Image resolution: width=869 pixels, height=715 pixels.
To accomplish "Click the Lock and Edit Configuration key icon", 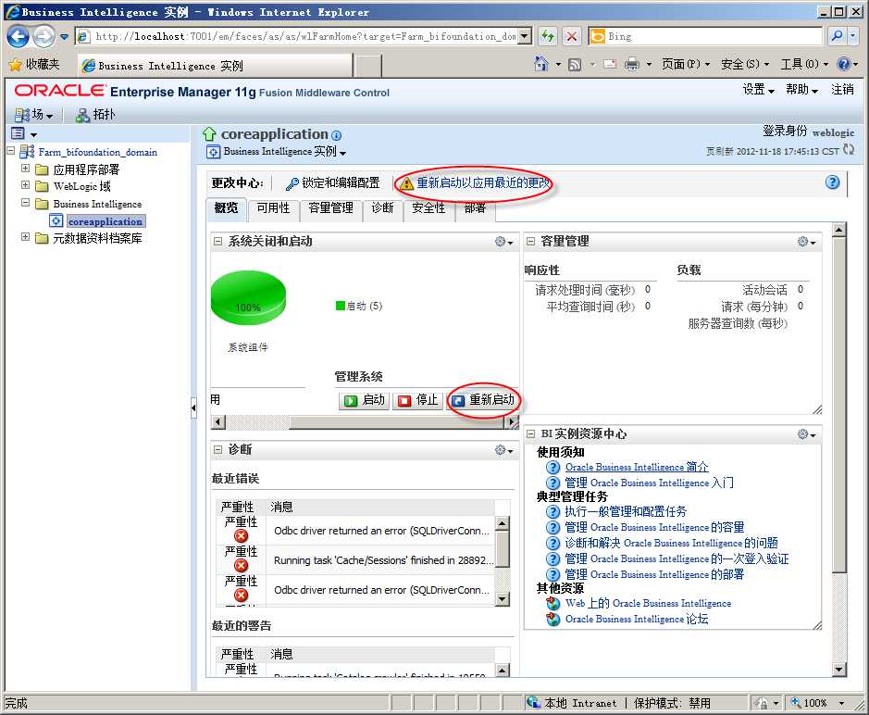I will [292, 183].
